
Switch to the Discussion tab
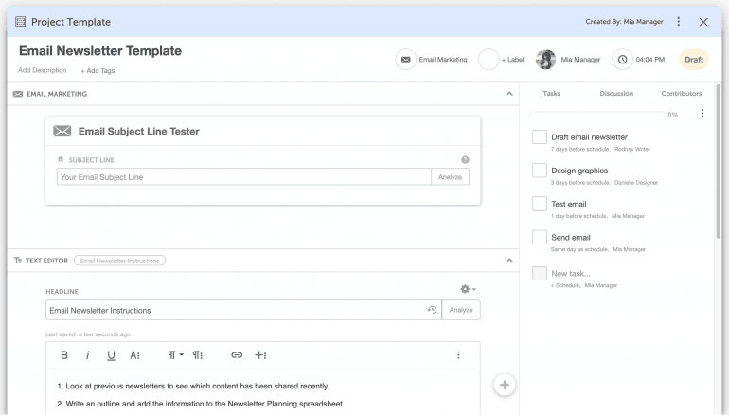pos(616,94)
